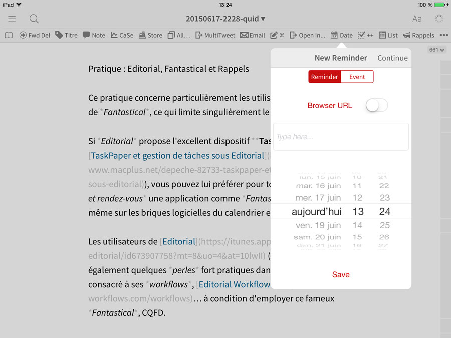This screenshot has width=451, height=338.
Task: Tap the spinning activity gear icon
Action: click(439, 19)
